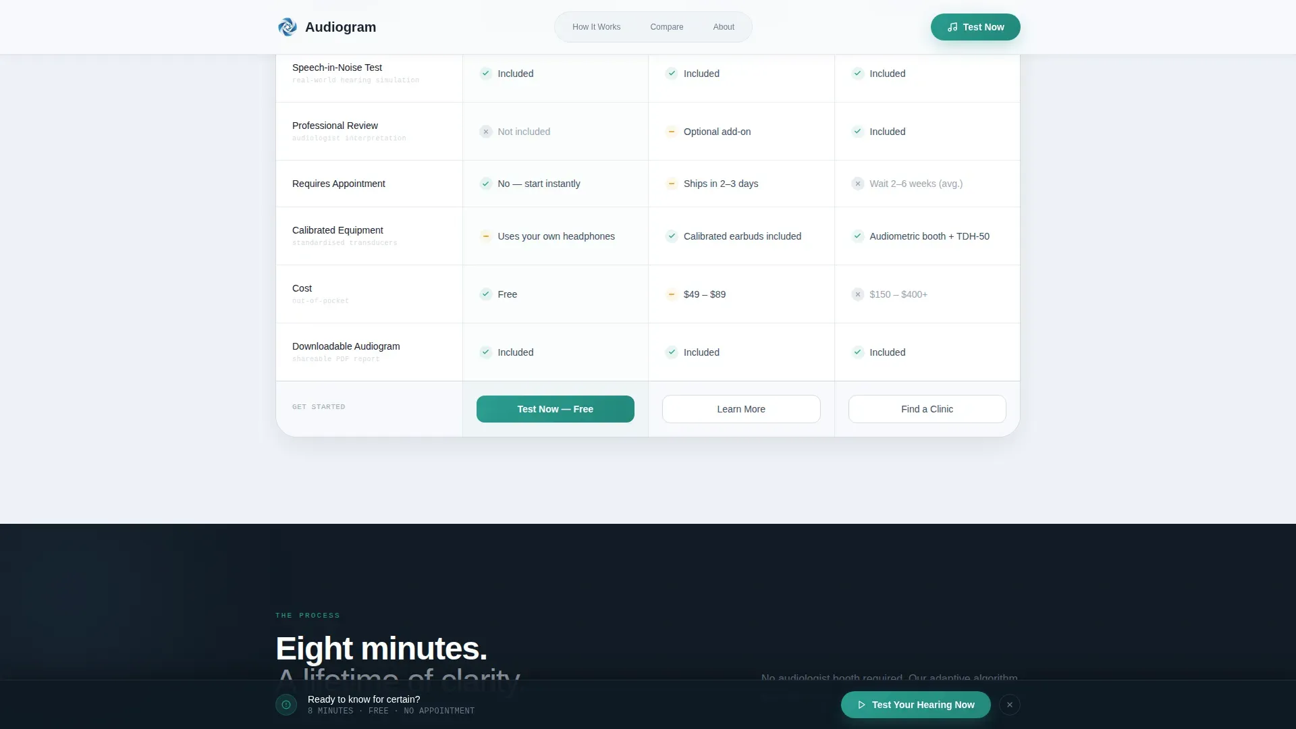1296x729 pixels.
Task: Click the Find a Clinic button
Action: [x=927, y=409]
